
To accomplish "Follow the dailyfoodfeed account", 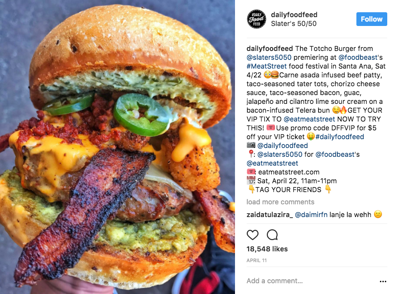I will [x=372, y=19].
